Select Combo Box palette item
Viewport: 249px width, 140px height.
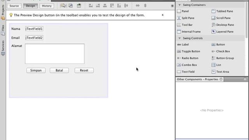click(187, 65)
